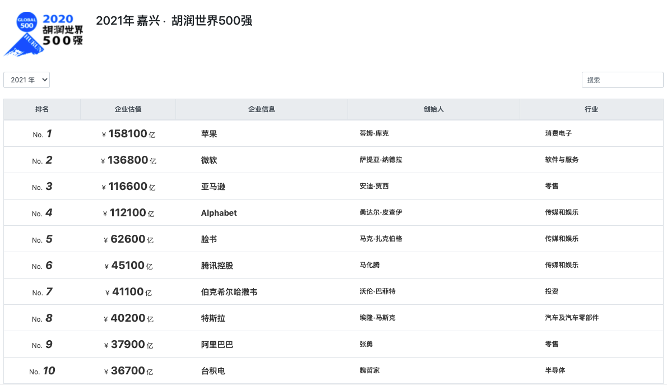
Task: Click founder name 埃隆·马斯克
Action: 377,318
